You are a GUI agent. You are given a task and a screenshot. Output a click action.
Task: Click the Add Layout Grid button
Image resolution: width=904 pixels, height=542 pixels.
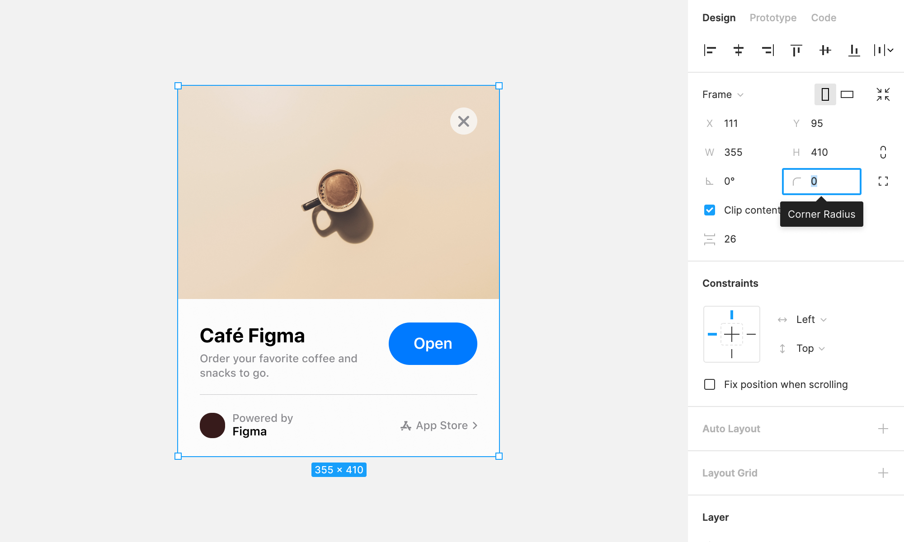883,473
